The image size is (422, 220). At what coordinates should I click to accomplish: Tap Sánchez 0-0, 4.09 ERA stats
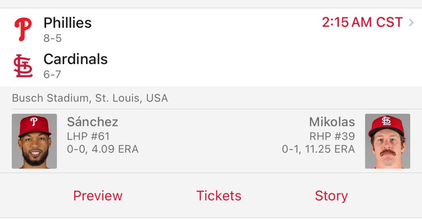point(102,149)
